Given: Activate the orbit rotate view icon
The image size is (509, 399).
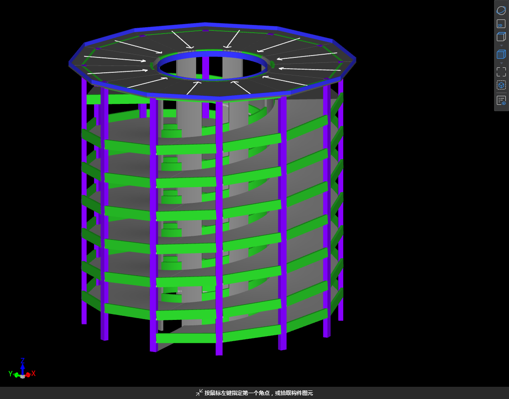Looking at the screenshot, I should tap(501, 10).
